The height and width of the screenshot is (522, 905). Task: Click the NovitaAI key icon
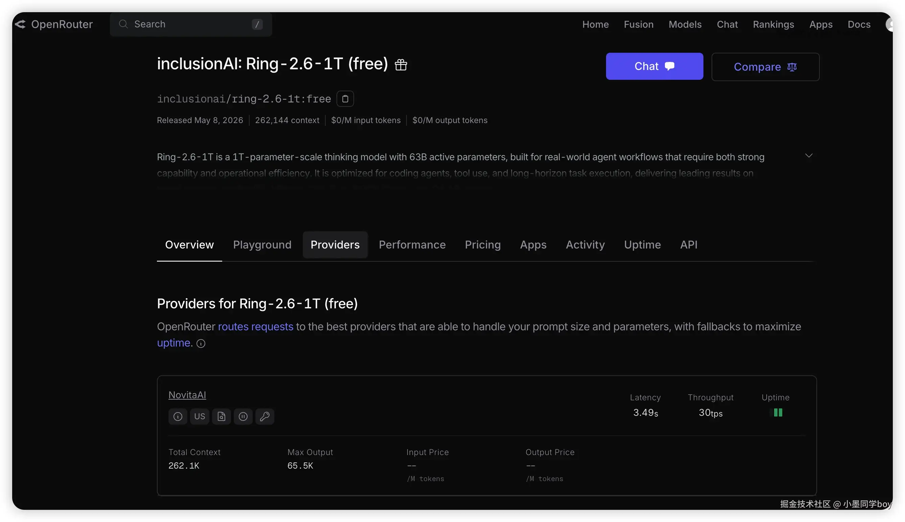tap(264, 416)
